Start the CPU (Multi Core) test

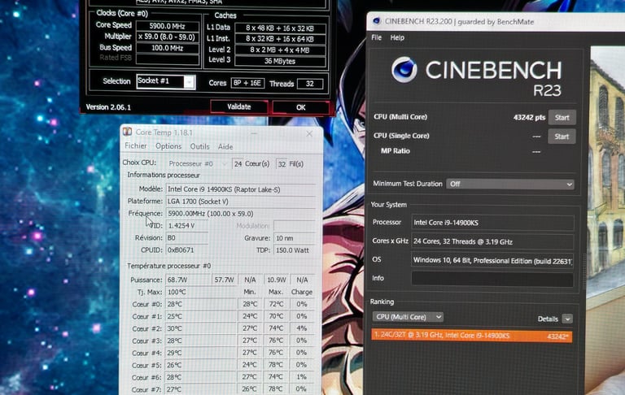[x=562, y=118]
